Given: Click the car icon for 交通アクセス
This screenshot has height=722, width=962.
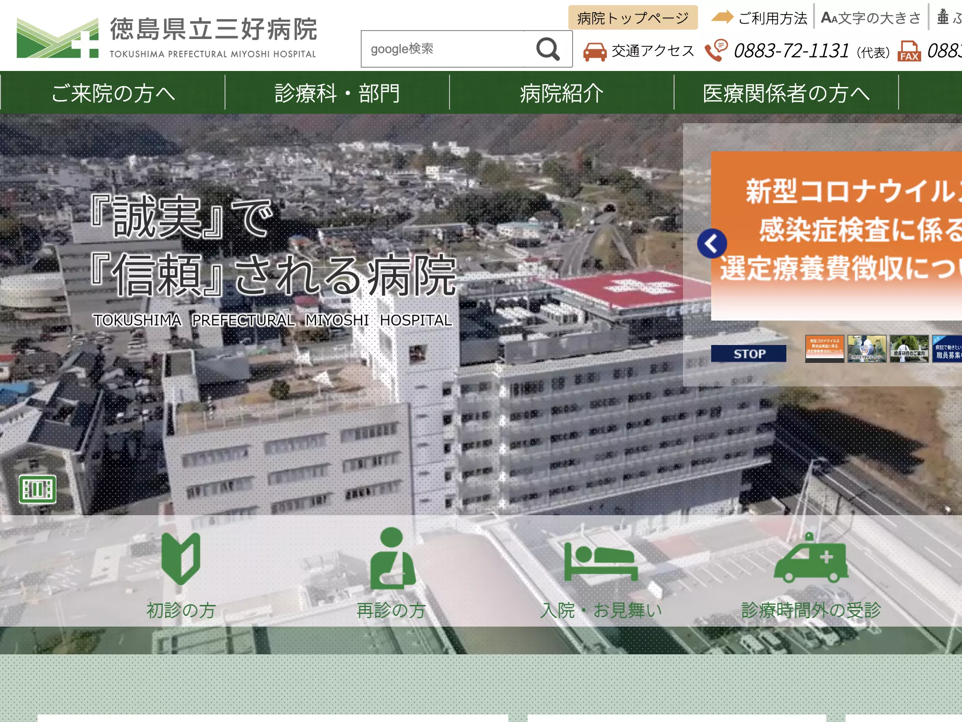Looking at the screenshot, I should pos(595,51).
